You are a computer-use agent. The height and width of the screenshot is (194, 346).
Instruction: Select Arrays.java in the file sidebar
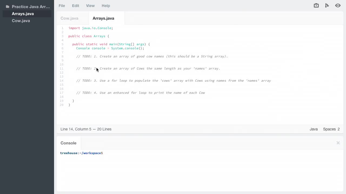pos(23,14)
